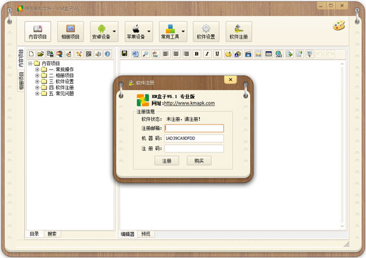The image size is (366, 258).
Task: Toggle bold formatting
Action: point(196,54)
